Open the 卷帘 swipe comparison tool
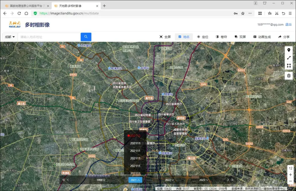The image size is (296, 191). click(x=221, y=37)
